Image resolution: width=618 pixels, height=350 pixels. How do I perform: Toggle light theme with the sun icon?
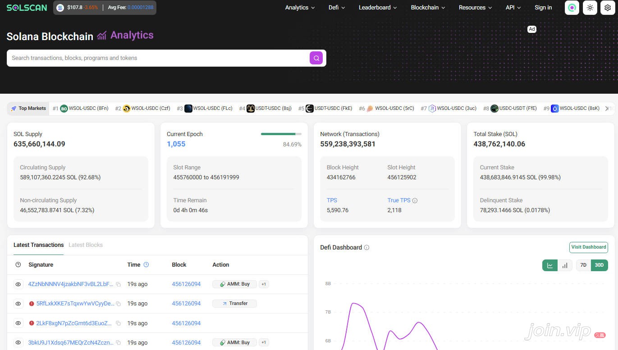pyautogui.click(x=590, y=8)
